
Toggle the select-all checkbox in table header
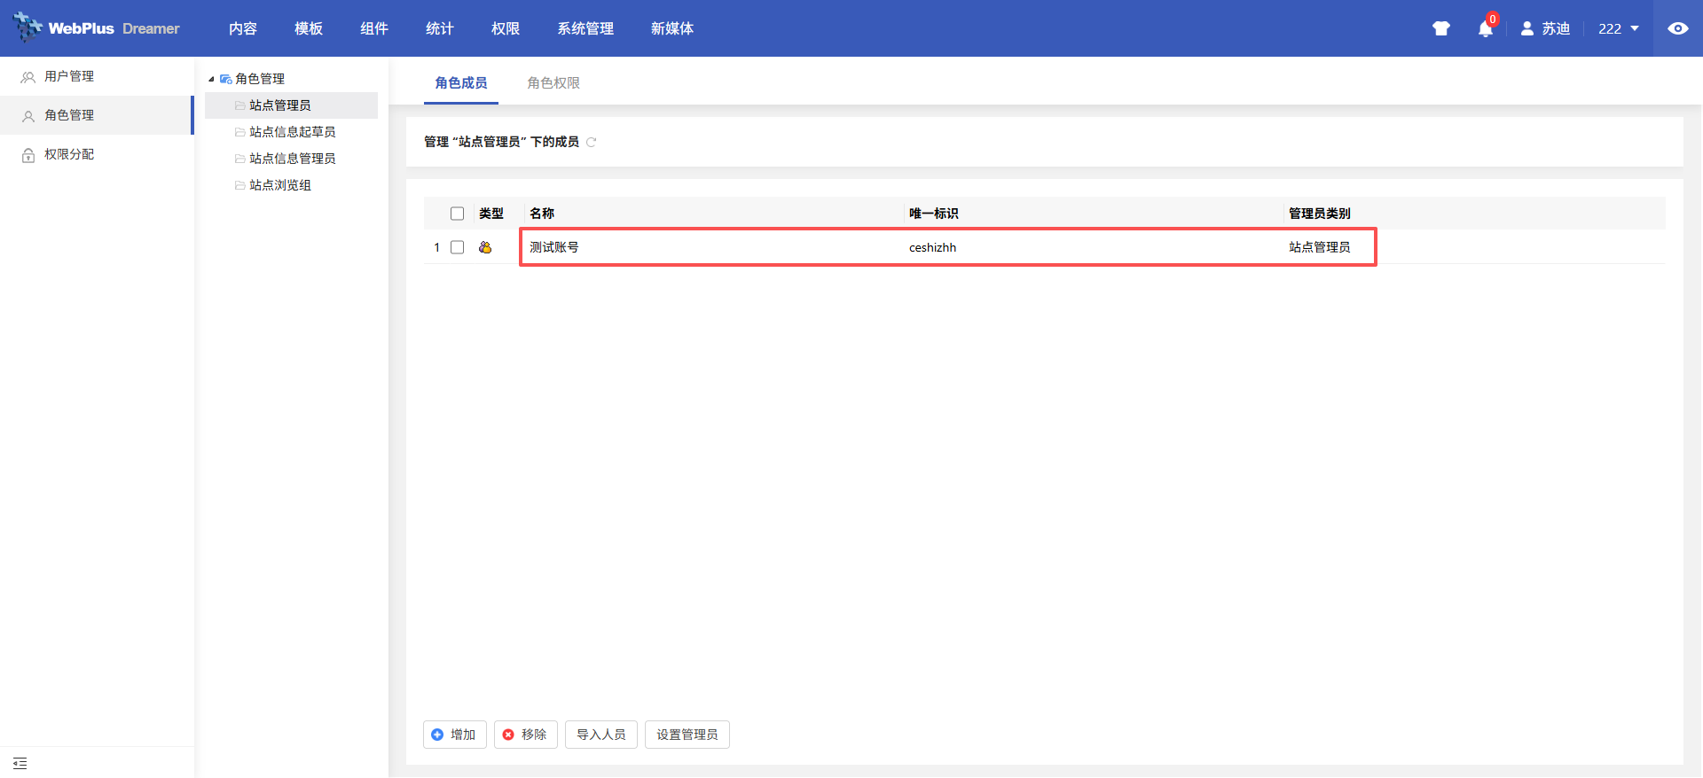click(457, 214)
